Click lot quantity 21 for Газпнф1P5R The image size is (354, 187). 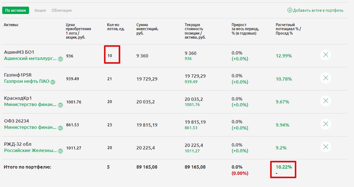pyautogui.click(x=110, y=79)
